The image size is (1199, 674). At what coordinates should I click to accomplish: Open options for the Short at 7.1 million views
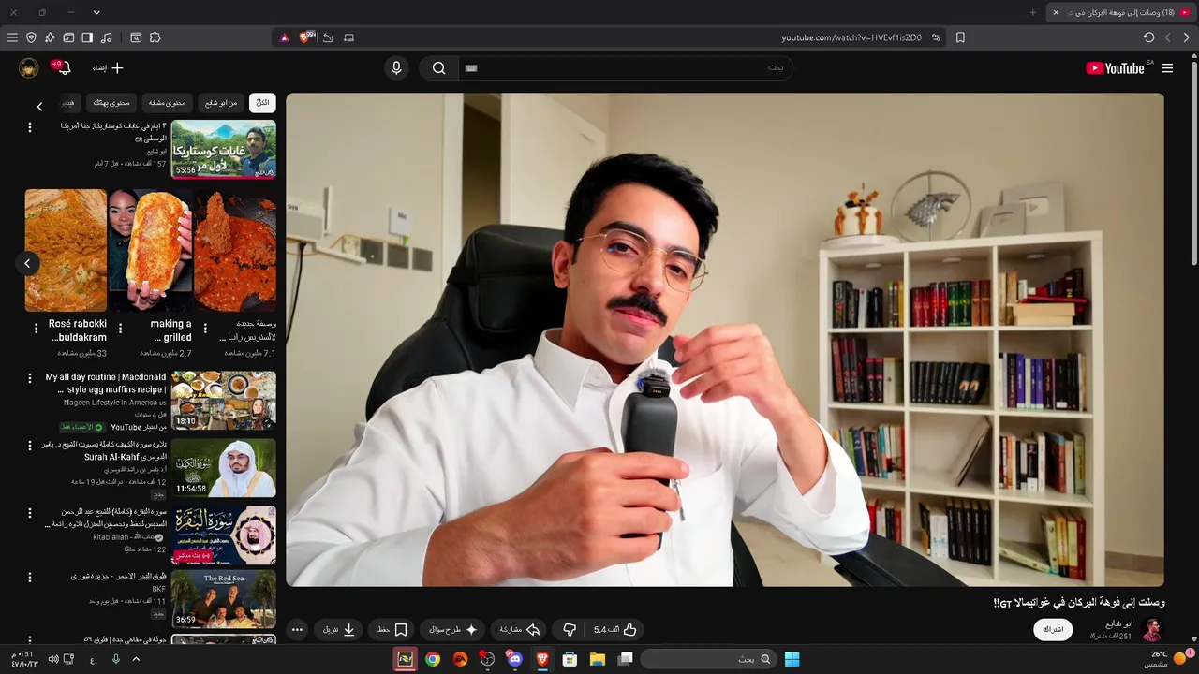point(205,329)
